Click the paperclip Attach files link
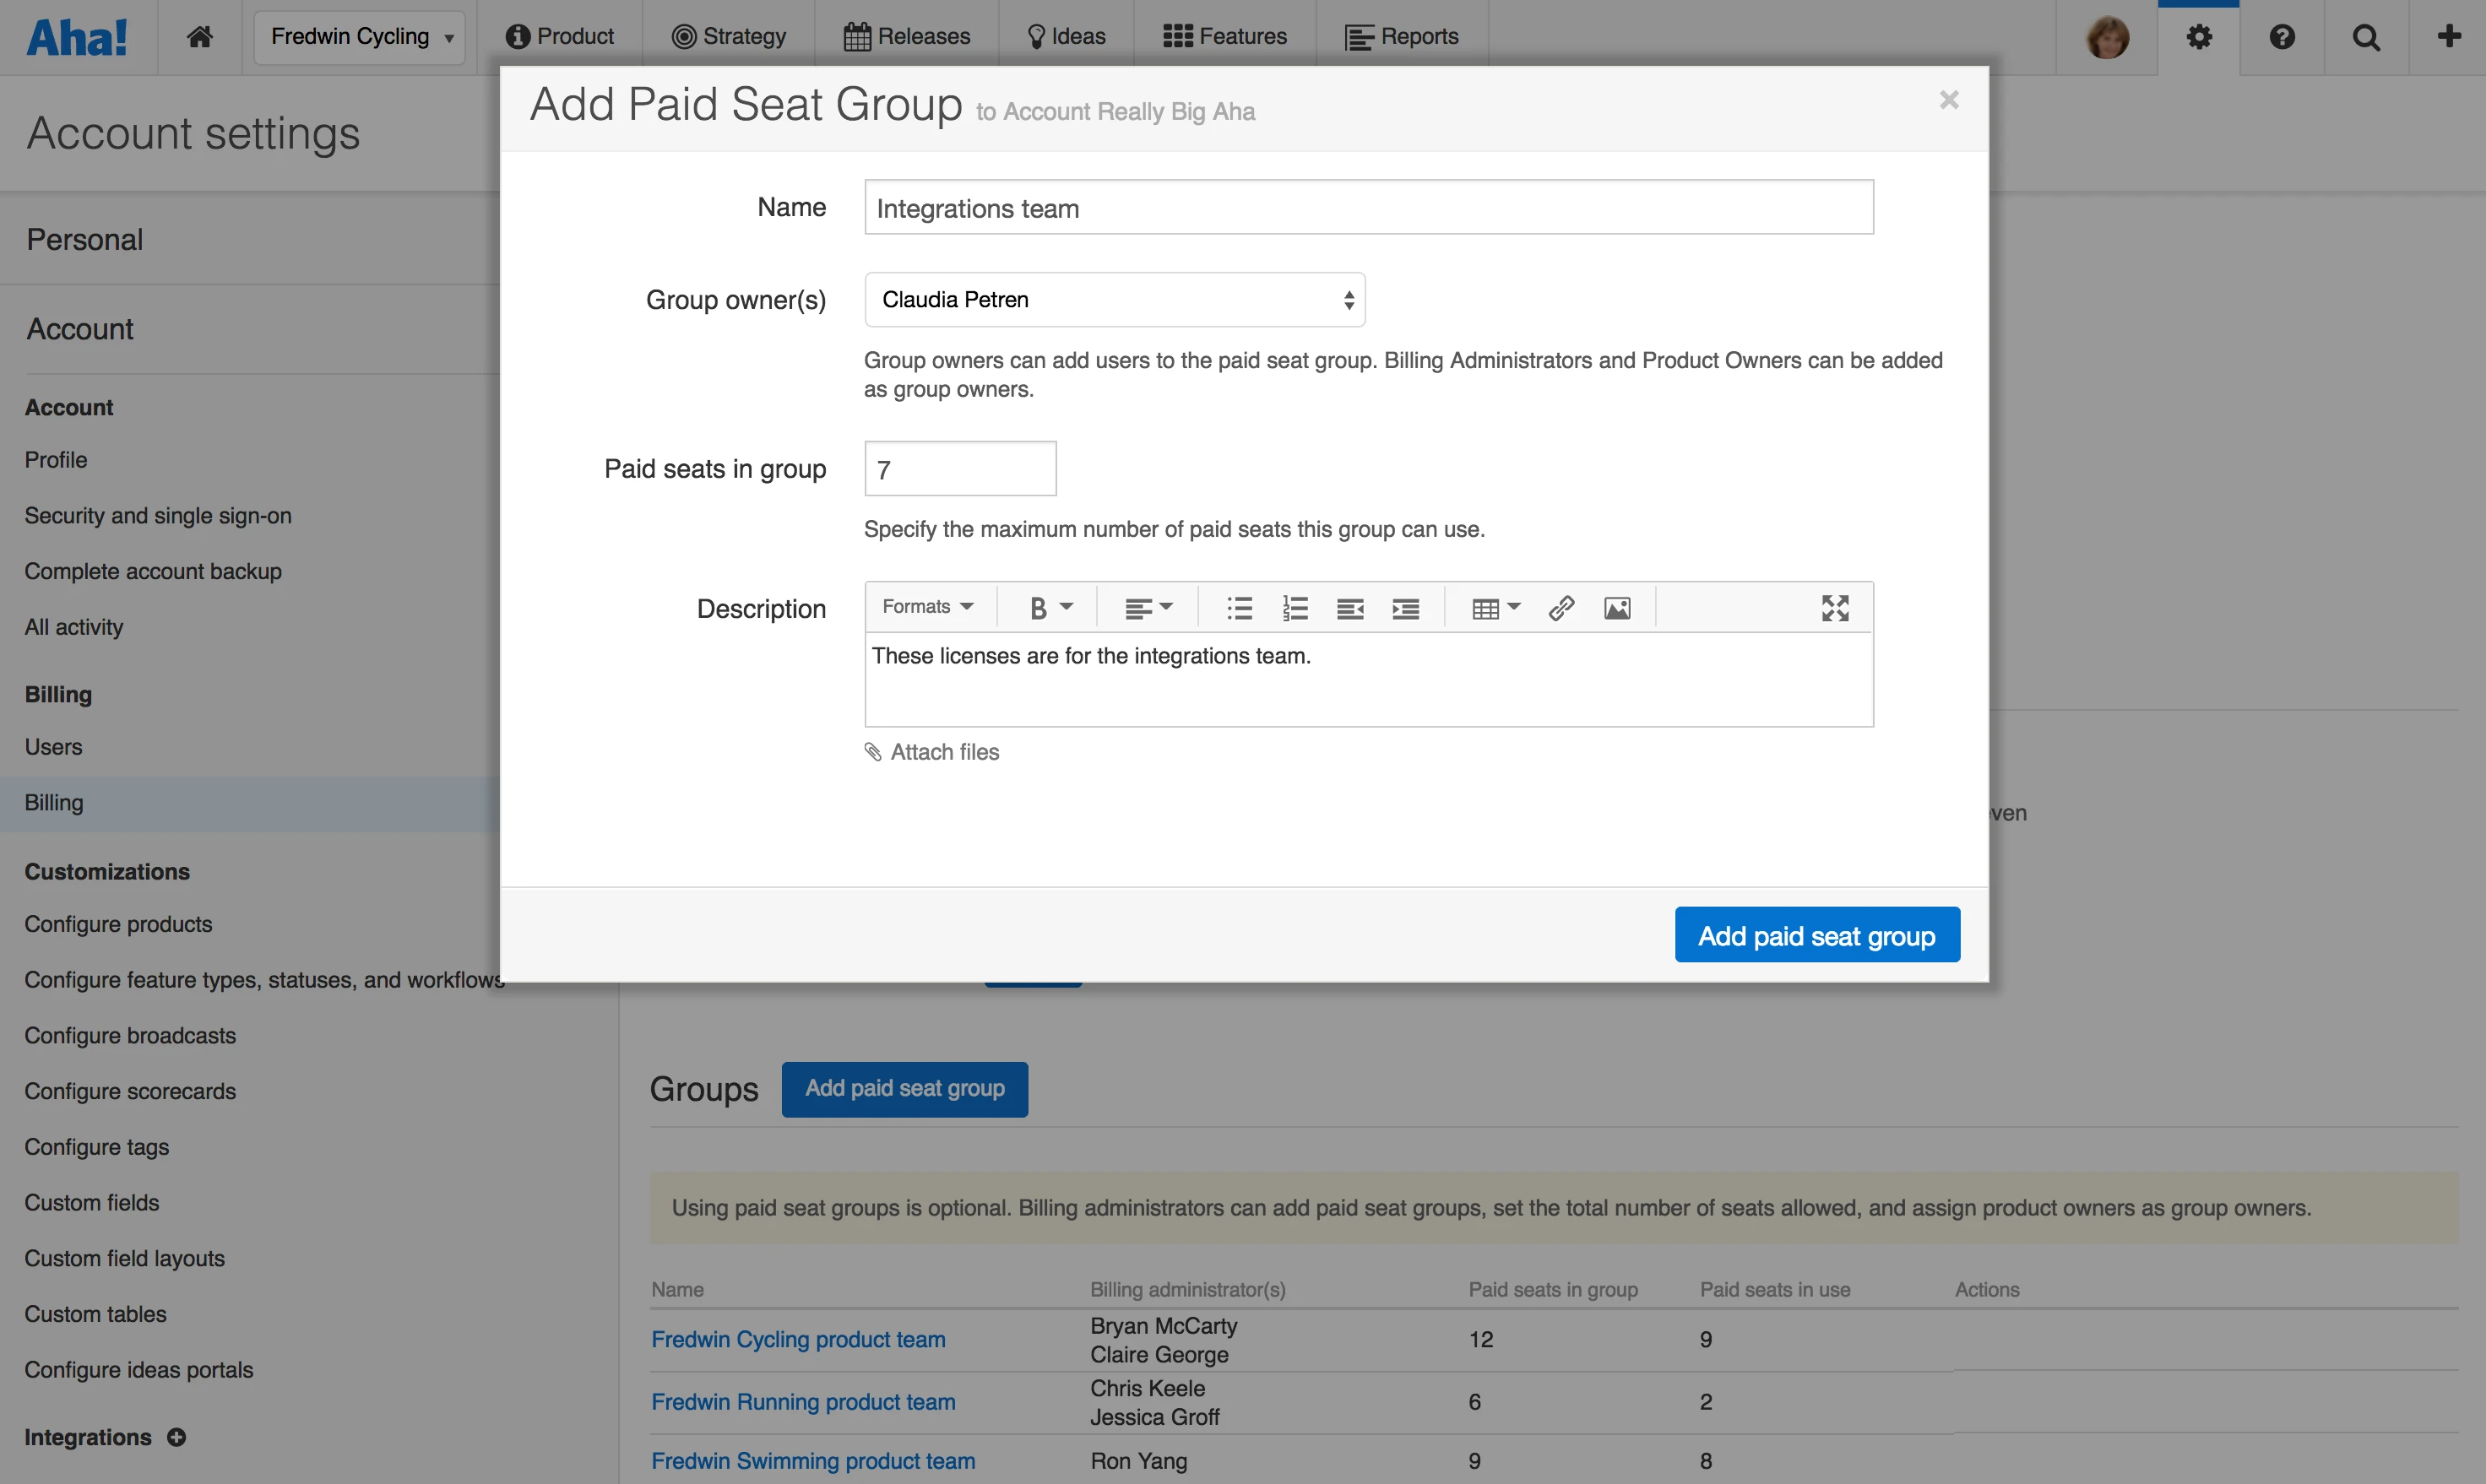This screenshot has height=1484, width=2486. click(x=931, y=752)
